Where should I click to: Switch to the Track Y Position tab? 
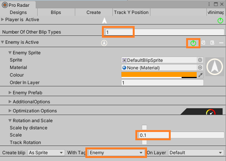coord(131,12)
